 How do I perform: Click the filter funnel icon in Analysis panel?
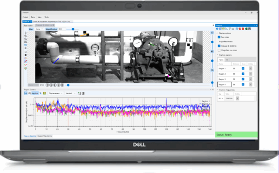pyautogui.click(x=230, y=29)
